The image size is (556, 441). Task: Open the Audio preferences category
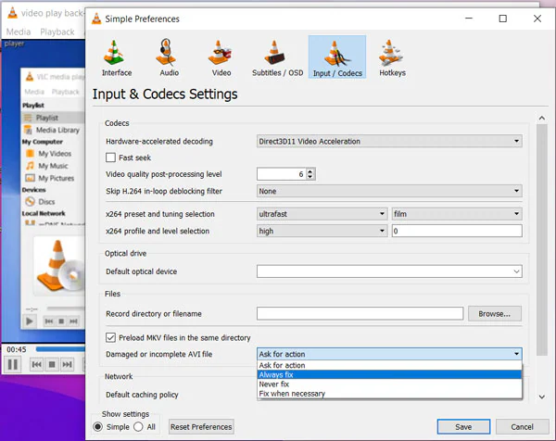[x=169, y=58]
